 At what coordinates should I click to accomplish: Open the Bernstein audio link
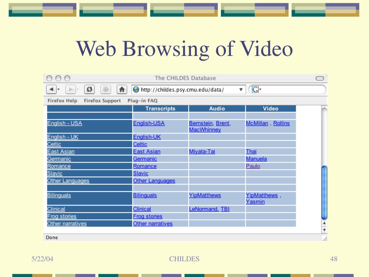[x=201, y=123]
